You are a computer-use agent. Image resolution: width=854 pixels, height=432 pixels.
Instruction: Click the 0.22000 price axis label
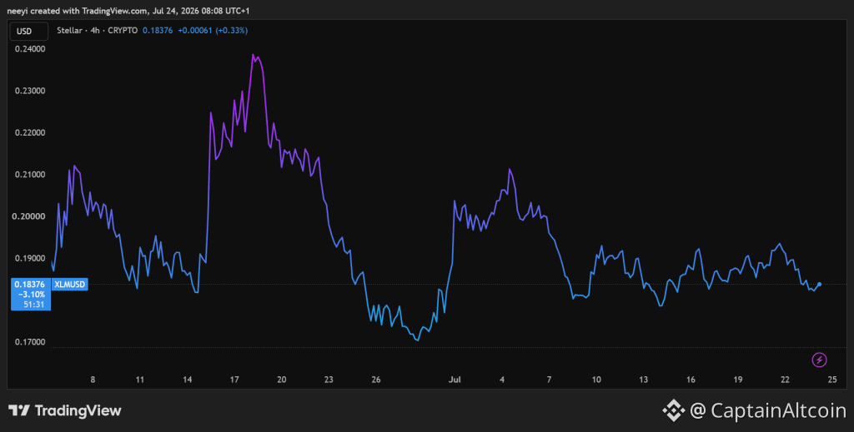(x=30, y=133)
